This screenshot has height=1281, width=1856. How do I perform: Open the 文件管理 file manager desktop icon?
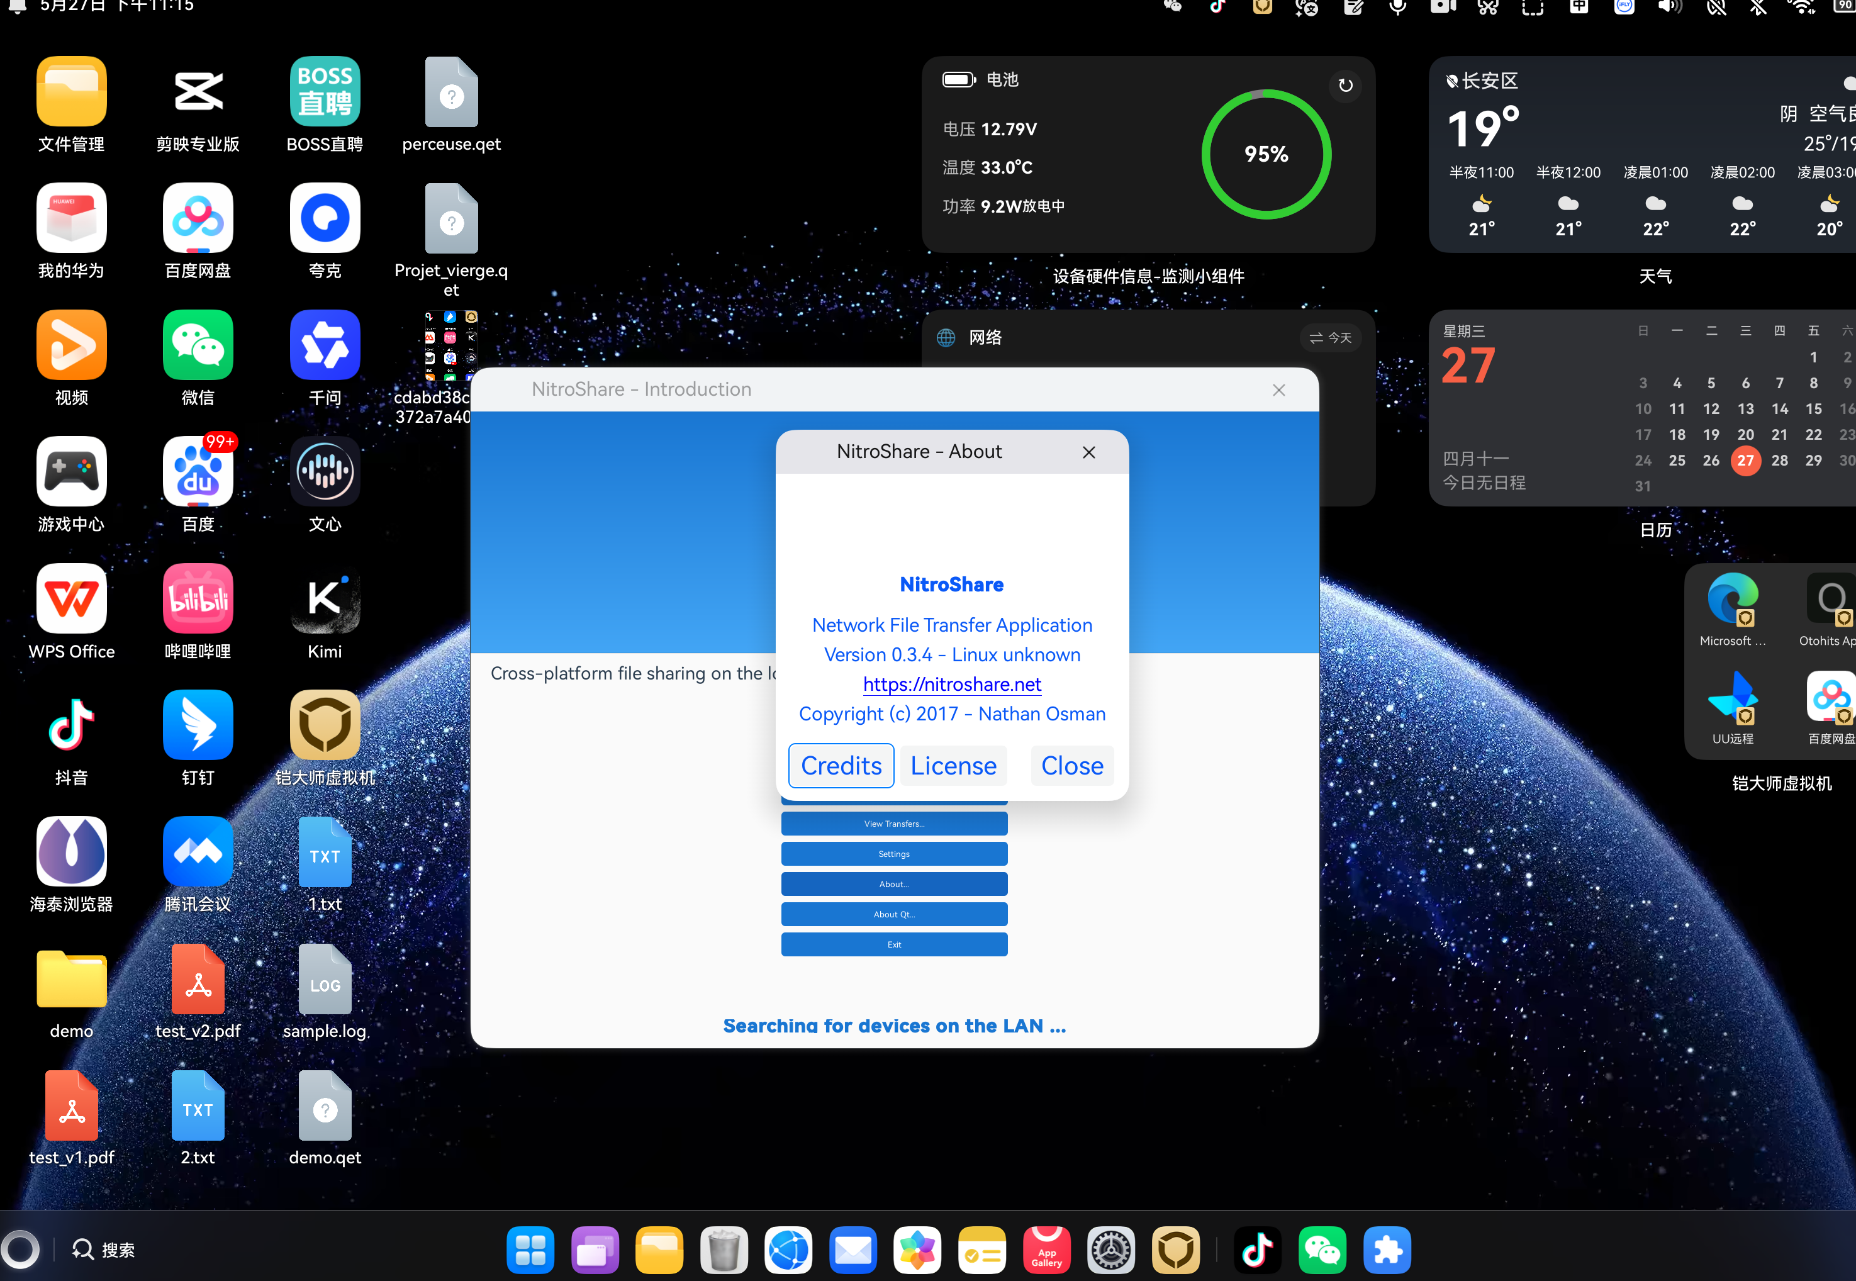tap(72, 91)
